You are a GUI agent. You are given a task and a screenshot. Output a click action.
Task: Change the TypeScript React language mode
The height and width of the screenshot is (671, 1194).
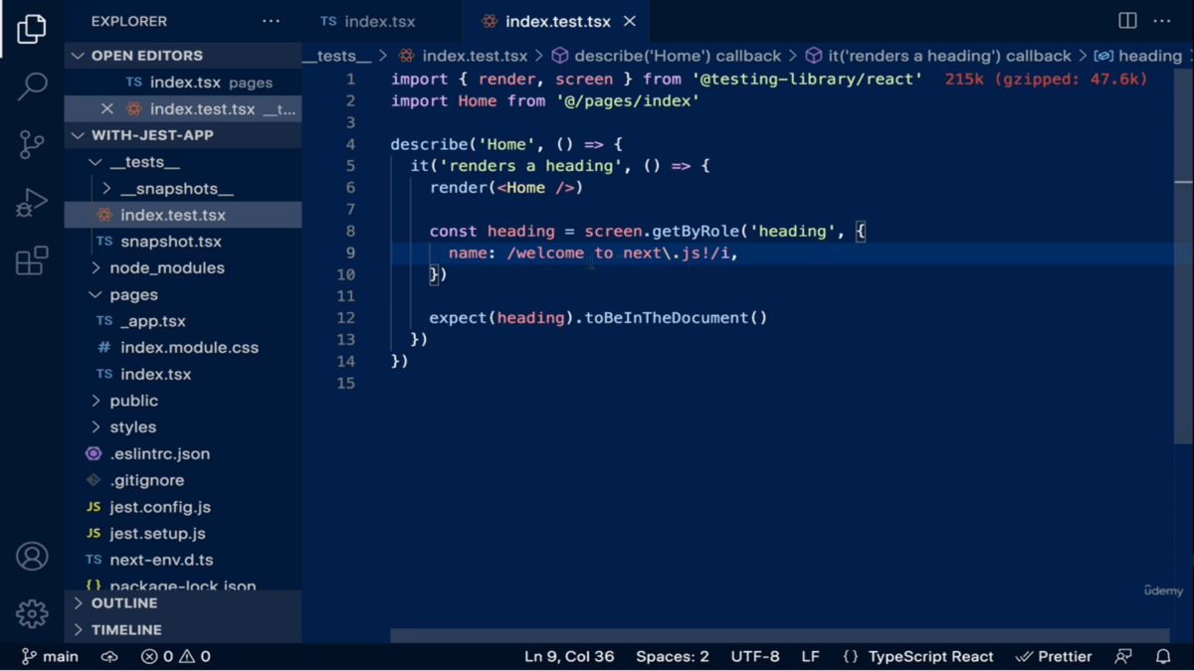929,656
